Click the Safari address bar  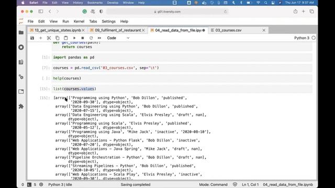click(x=167, y=11)
